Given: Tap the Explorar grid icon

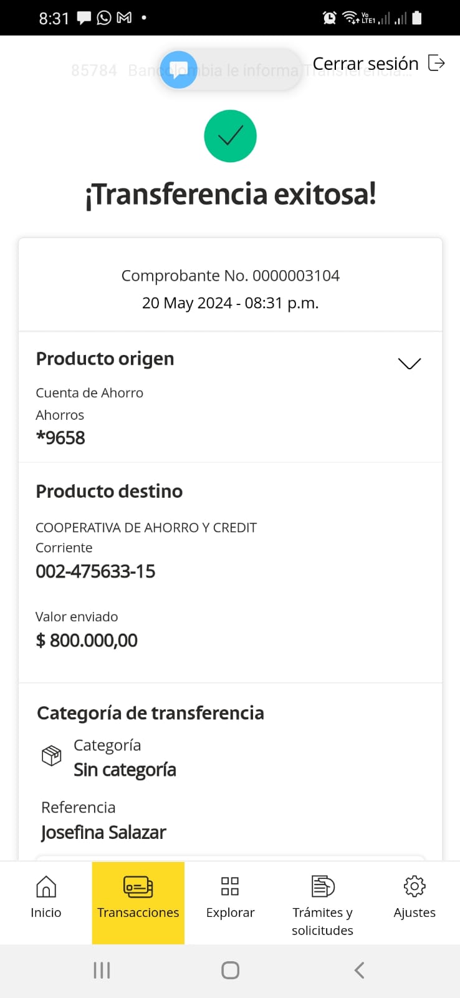Looking at the screenshot, I should pyautogui.click(x=230, y=886).
